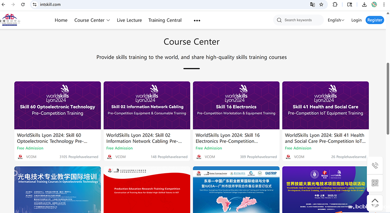
Task: Click the search magnifier icon
Action: point(279,20)
